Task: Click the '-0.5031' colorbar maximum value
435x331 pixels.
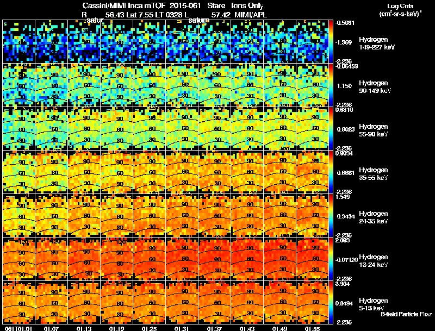Action: [345, 23]
